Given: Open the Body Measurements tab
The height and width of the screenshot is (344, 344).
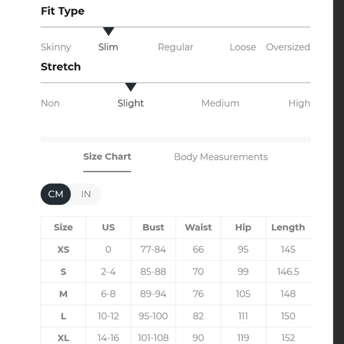Looking at the screenshot, I should [x=221, y=157].
